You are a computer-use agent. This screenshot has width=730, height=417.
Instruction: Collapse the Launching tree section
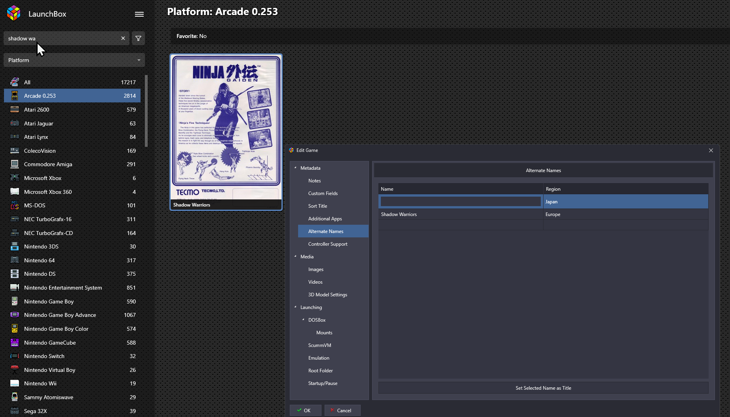coord(295,307)
